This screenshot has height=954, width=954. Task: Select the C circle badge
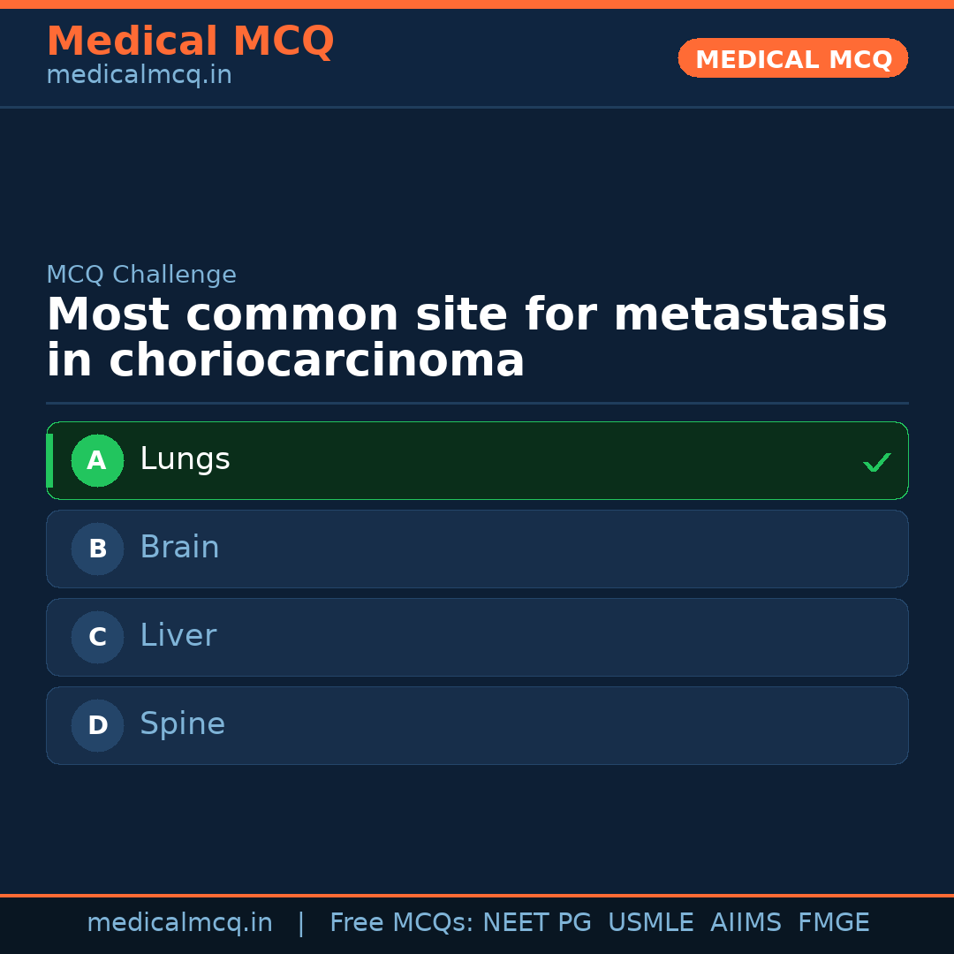click(x=97, y=637)
